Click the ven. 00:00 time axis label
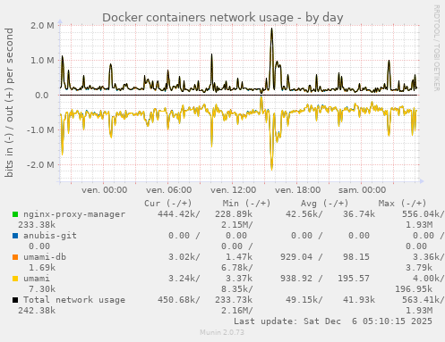 coord(105,190)
